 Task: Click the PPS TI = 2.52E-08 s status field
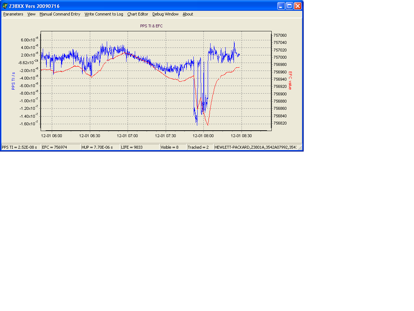[x=21, y=147]
